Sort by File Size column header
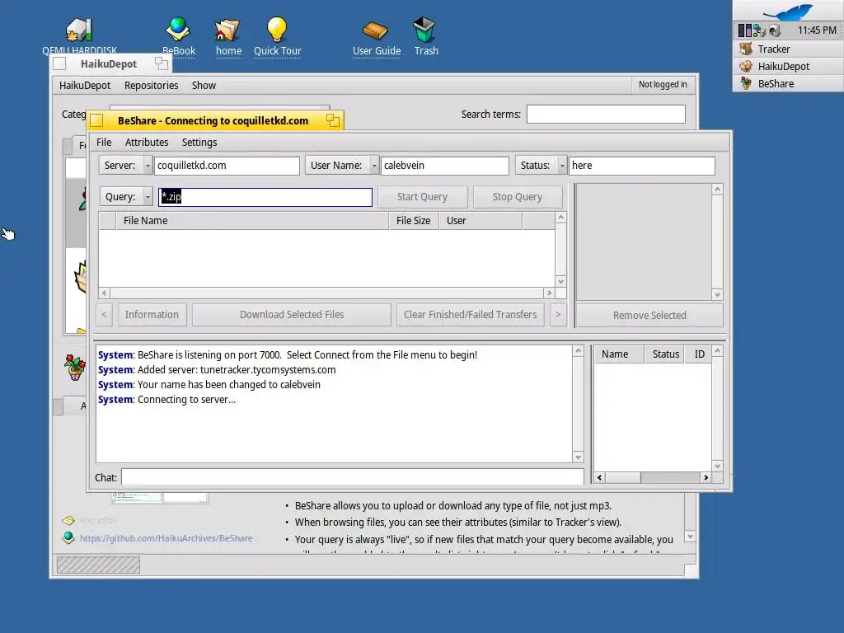 point(414,221)
